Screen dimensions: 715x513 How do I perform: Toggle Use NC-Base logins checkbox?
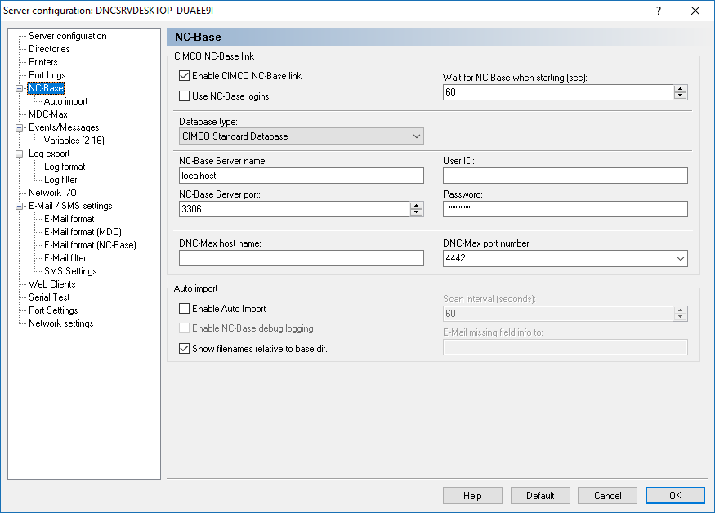click(x=184, y=96)
